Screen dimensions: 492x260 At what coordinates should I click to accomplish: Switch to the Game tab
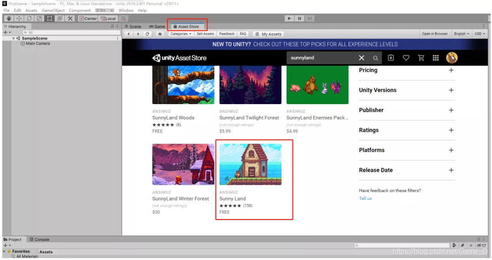point(157,27)
